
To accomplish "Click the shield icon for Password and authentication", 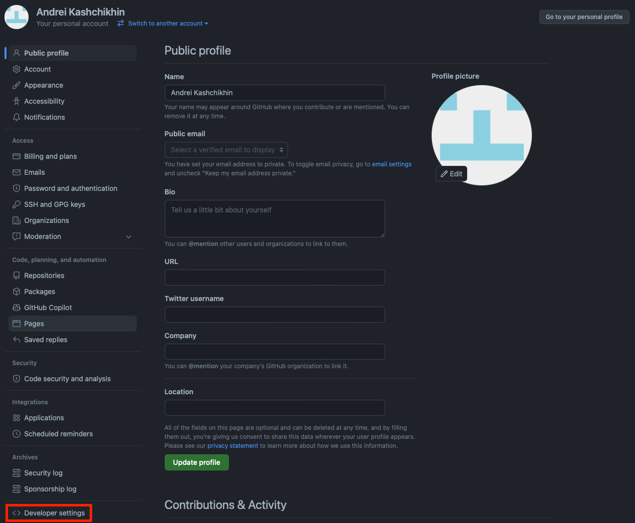I will 17,188.
